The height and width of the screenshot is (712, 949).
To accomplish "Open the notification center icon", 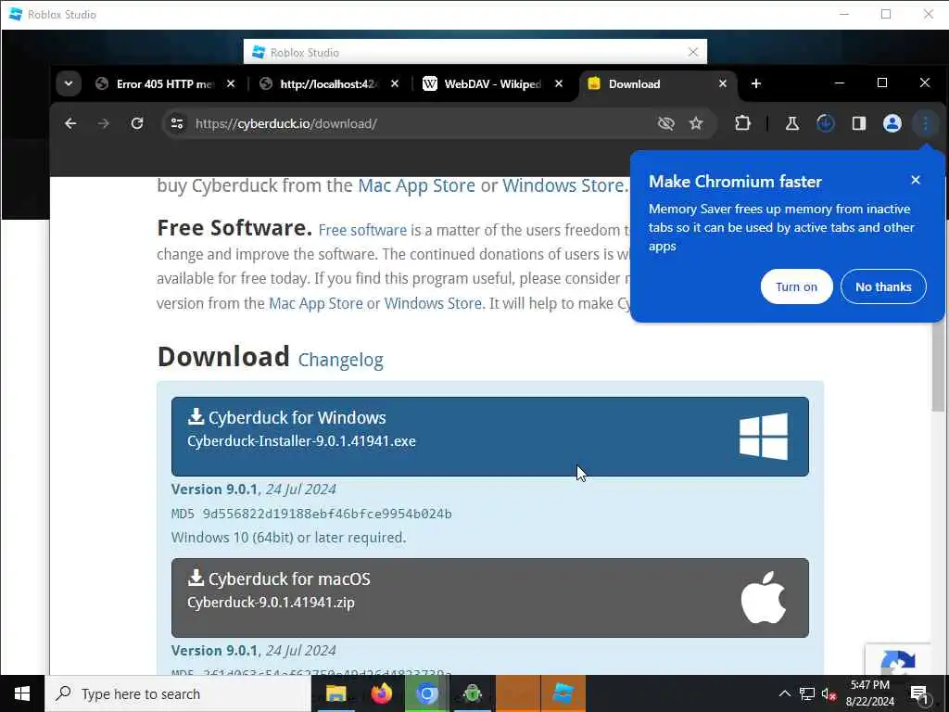I will click(919, 695).
